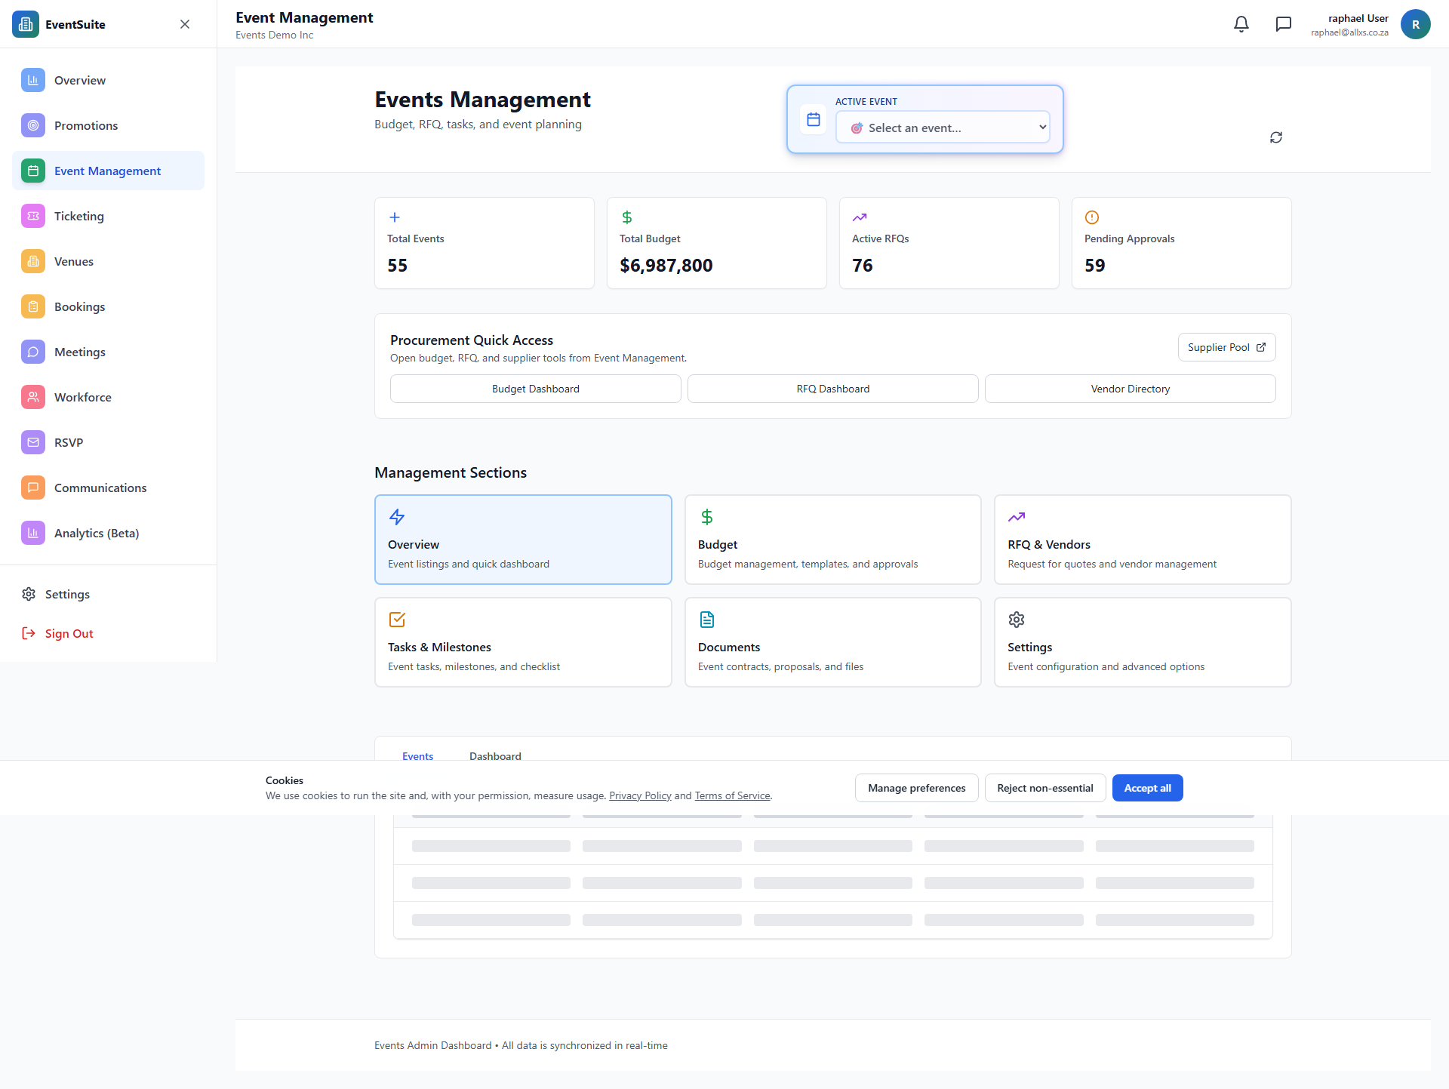The width and height of the screenshot is (1449, 1089).
Task: Select the Workforce icon in the sidebar
Action: 32,397
